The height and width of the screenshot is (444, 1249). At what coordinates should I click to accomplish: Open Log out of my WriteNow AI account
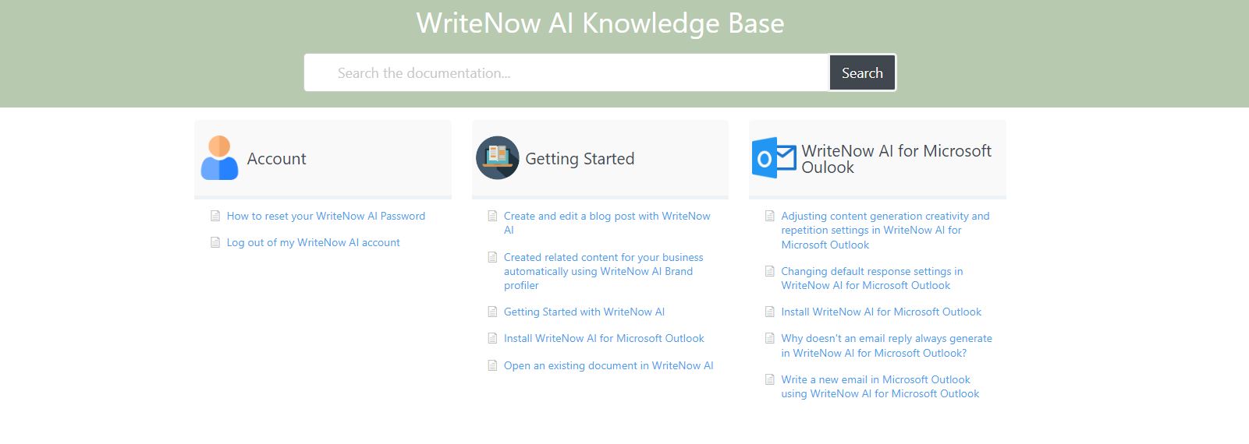(x=313, y=242)
